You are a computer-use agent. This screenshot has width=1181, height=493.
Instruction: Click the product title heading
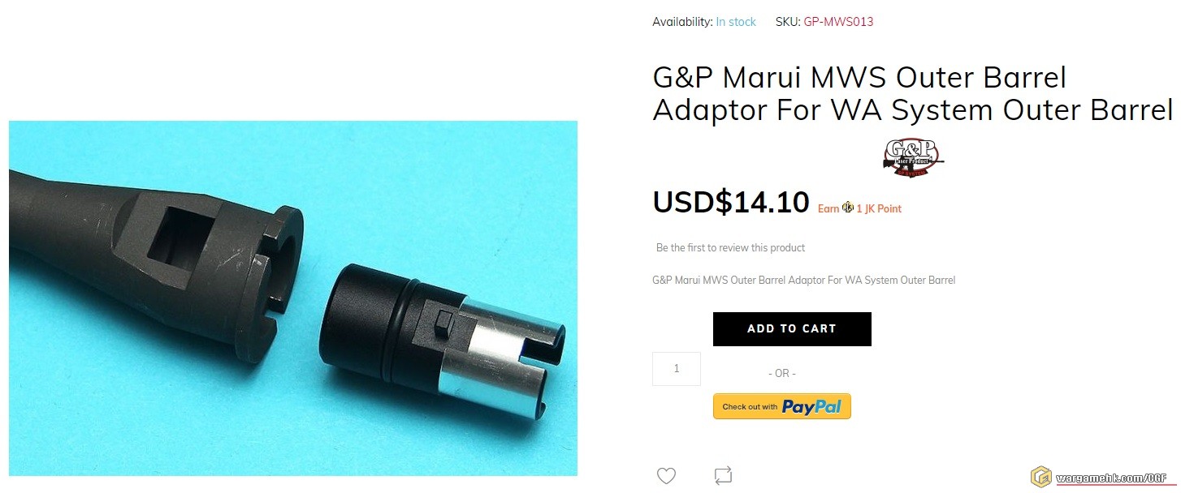pyautogui.click(x=913, y=94)
